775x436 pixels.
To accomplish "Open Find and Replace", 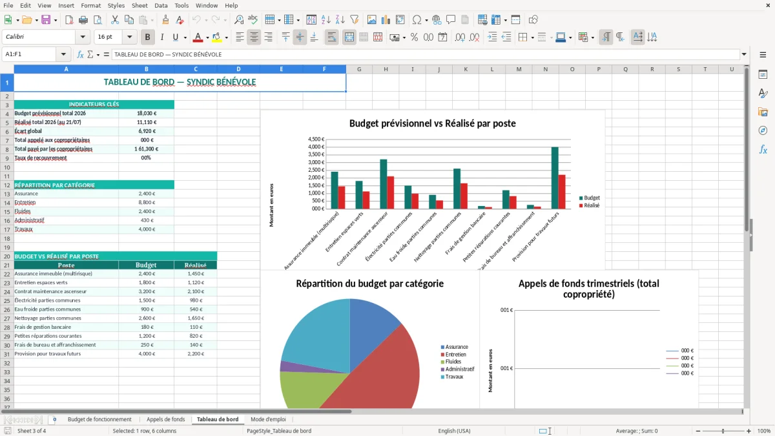I will click(239, 20).
